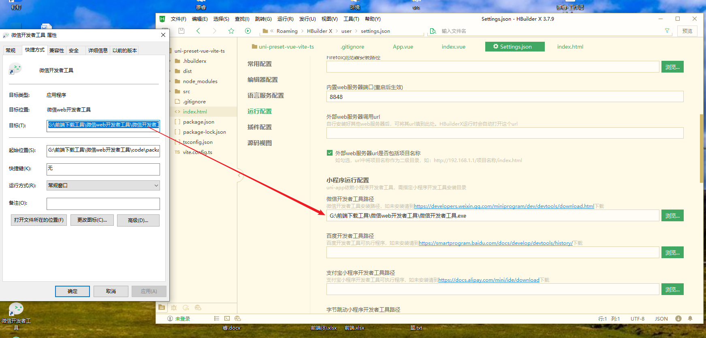
Task: Click the status bar browser globe icon
Action: 238,319
